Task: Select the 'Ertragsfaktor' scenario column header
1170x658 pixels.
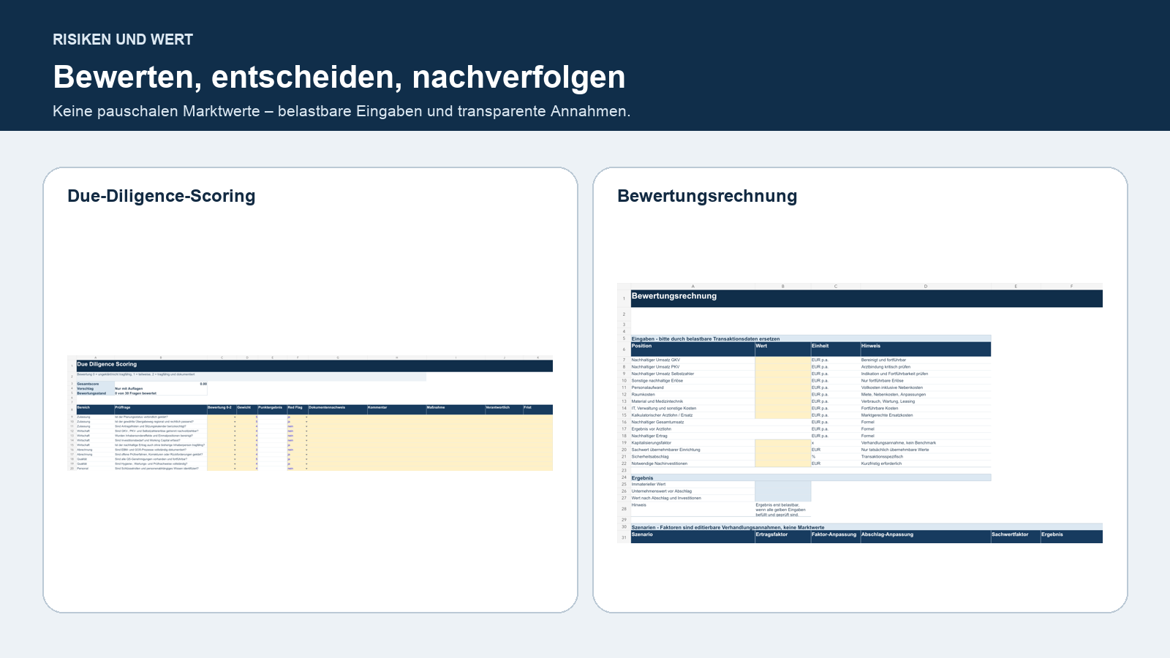Action: [782, 537]
